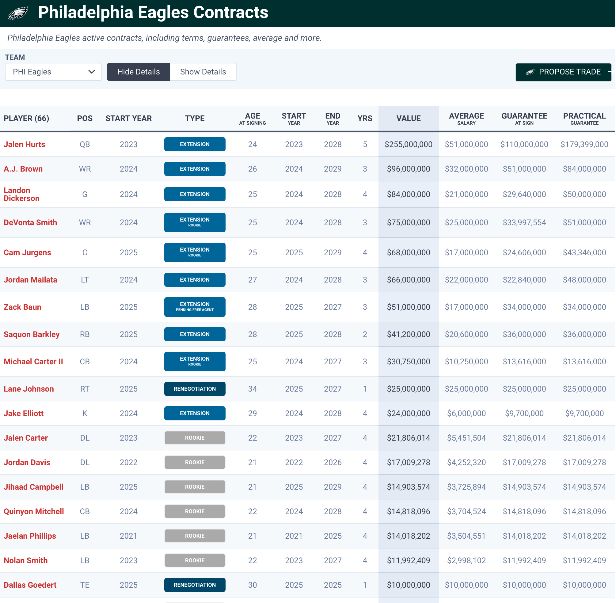
Task: Open Jalen Hurts player link
Action: coord(25,144)
